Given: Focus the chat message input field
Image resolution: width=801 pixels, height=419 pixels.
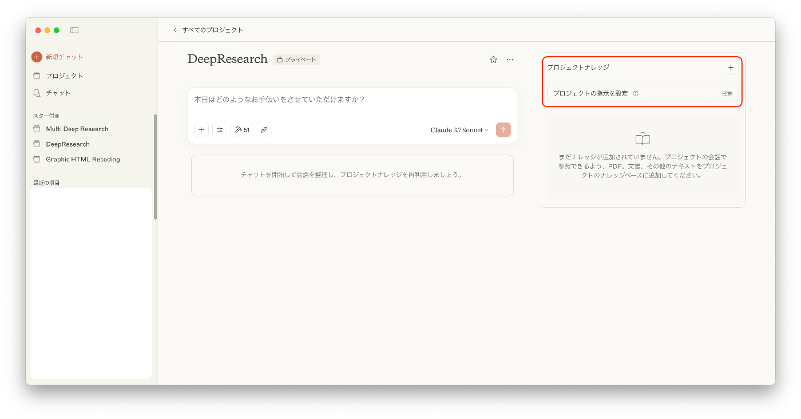Looking at the screenshot, I should pos(352,100).
